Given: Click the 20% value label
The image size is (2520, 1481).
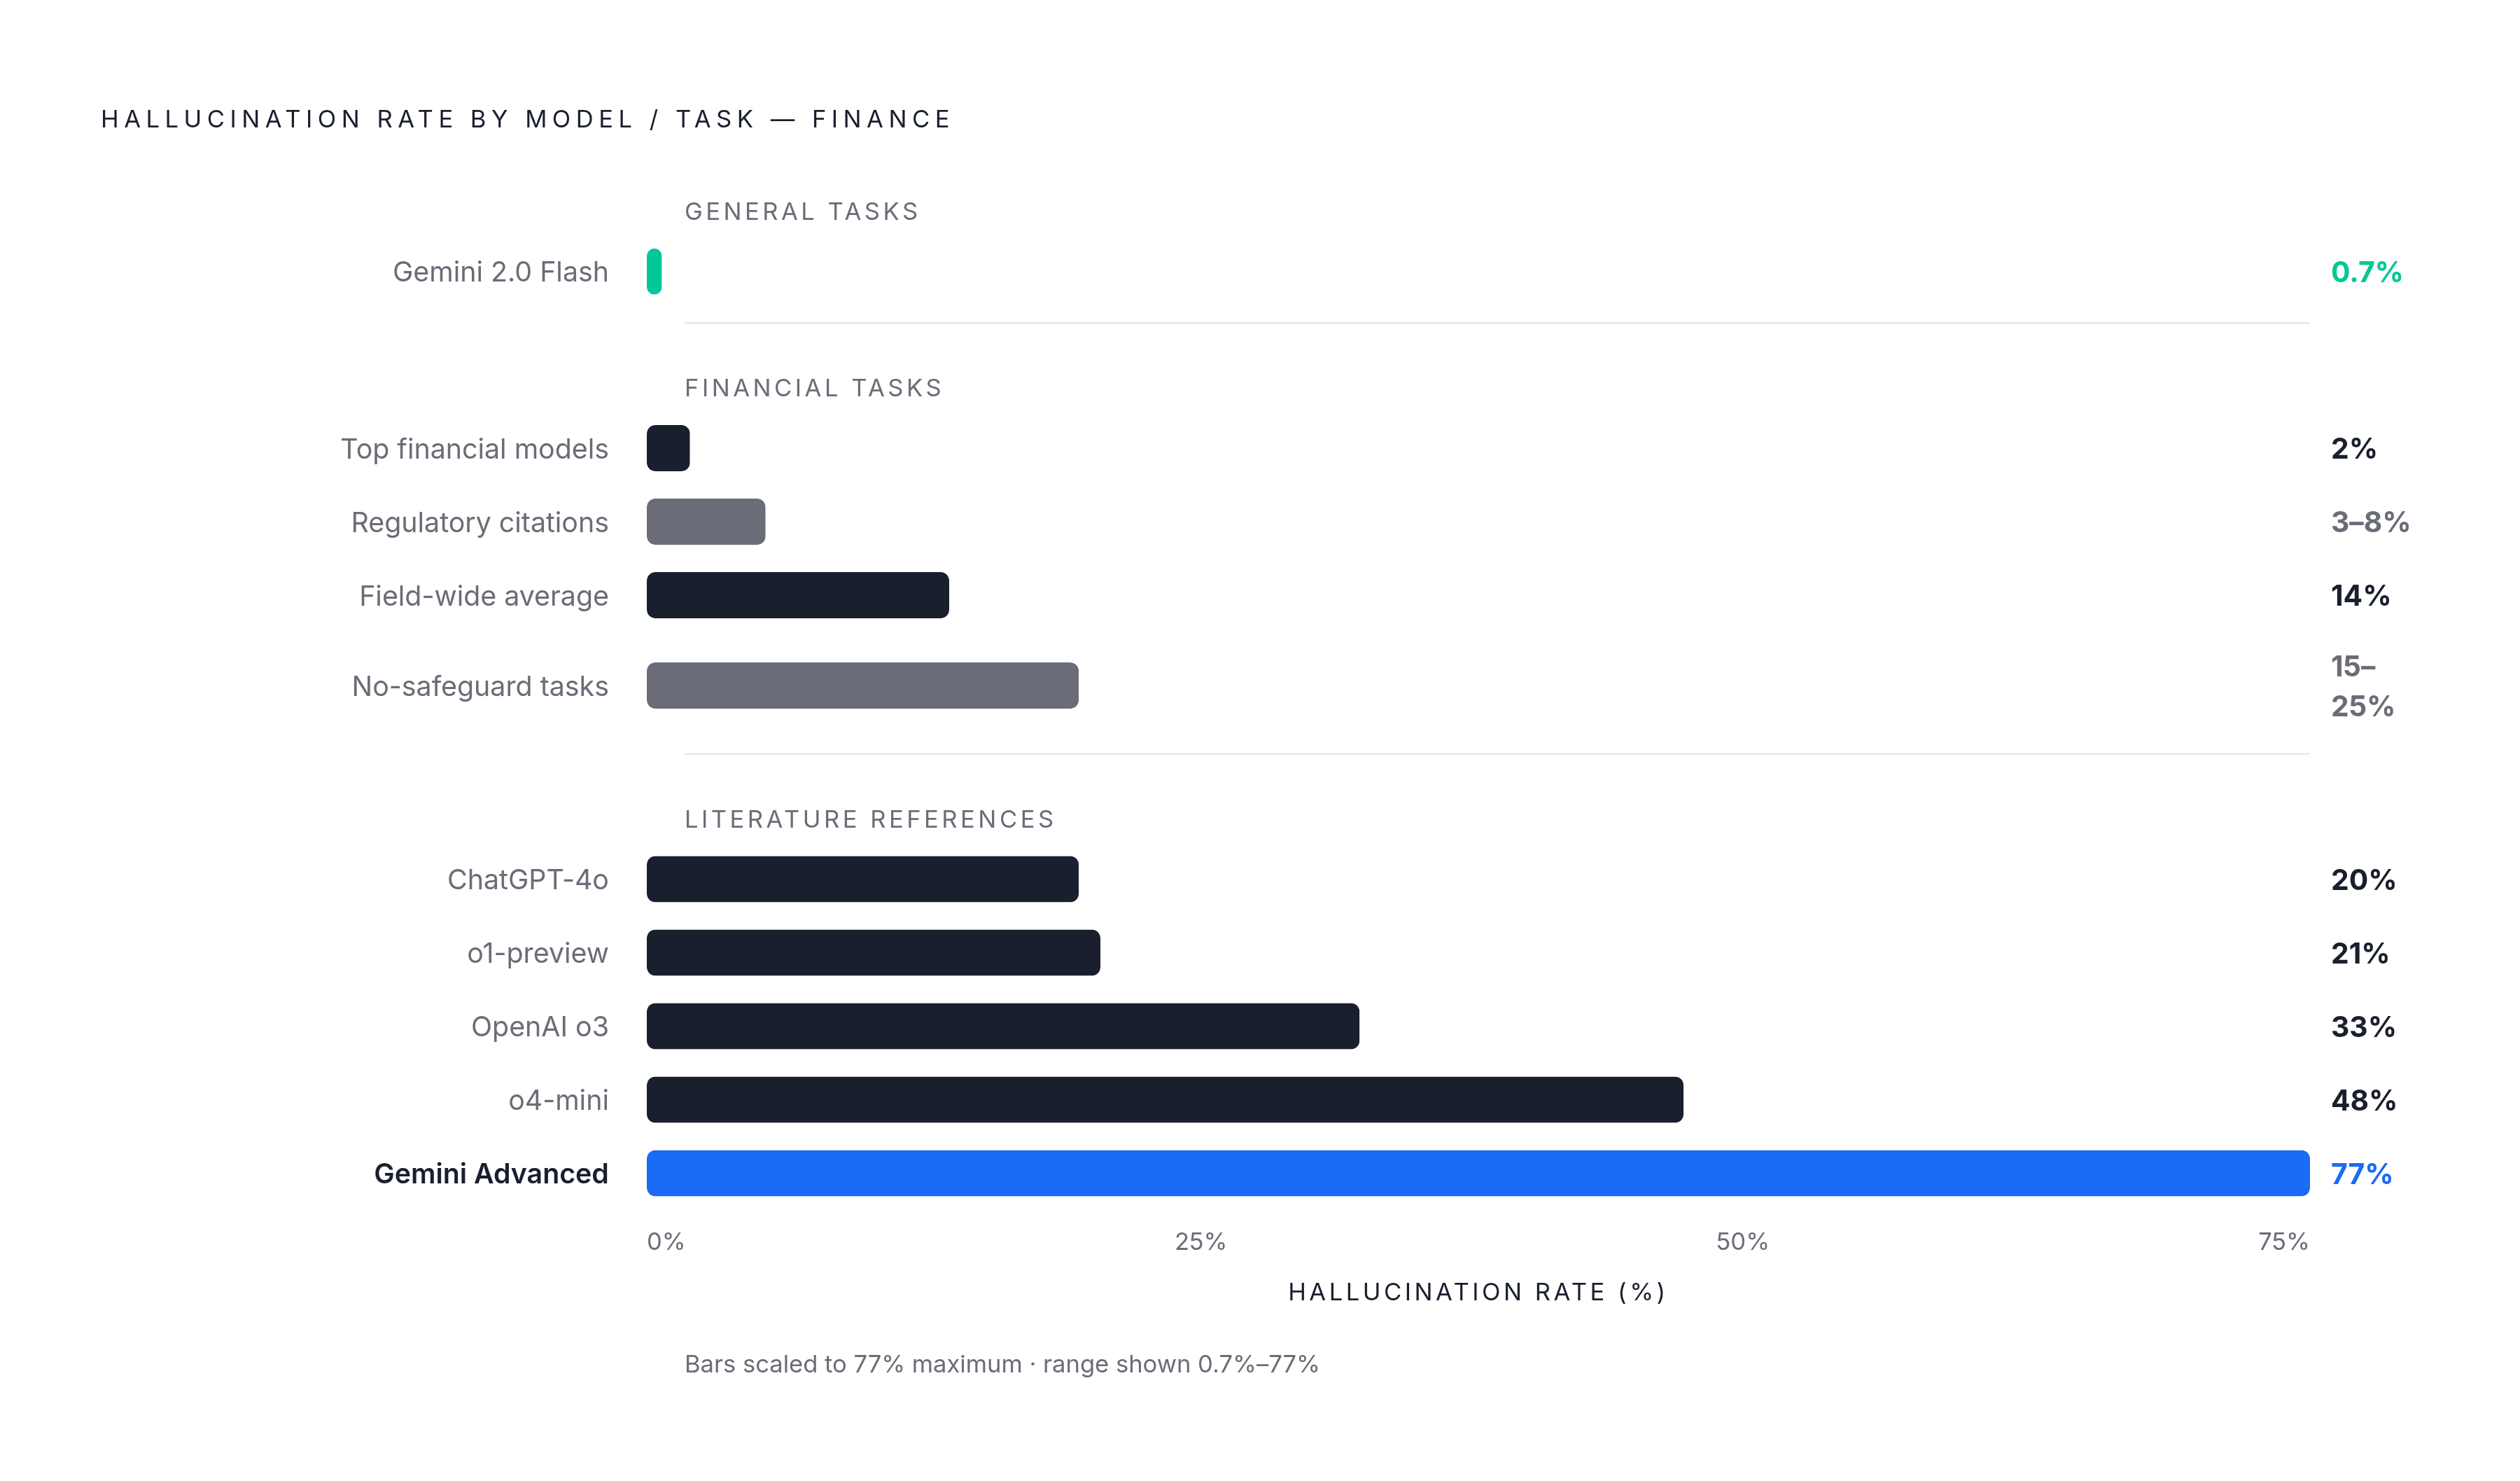Looking at the screenshot, I should pos(2363,881).
